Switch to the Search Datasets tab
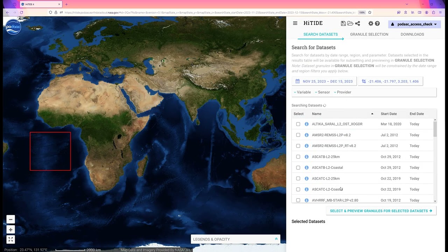448x252 pixels. tap(321, 34)
